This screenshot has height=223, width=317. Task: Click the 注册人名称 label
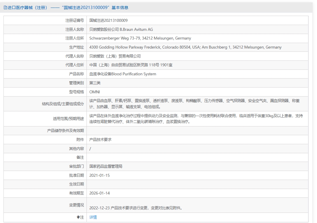[x=74, y=29]
